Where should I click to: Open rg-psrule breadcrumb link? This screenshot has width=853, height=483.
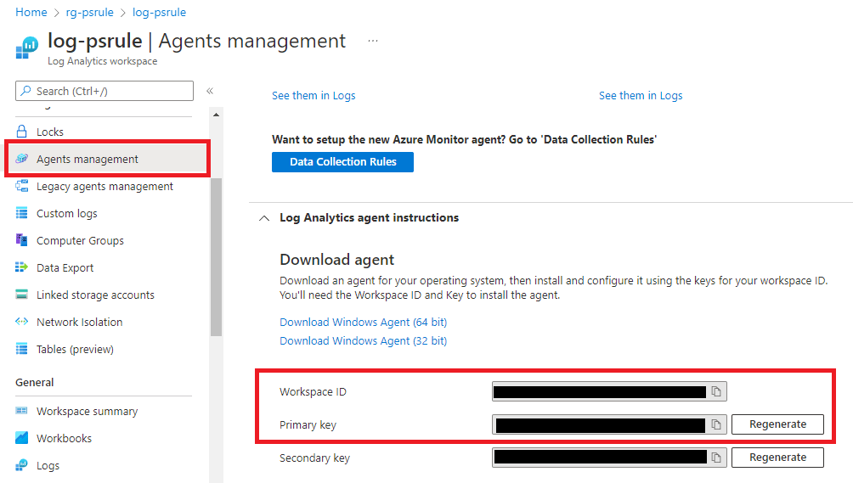pos(90,12)
